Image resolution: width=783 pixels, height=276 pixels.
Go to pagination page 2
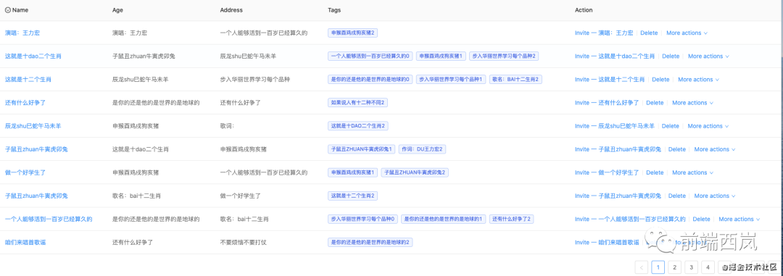(675, 267)
